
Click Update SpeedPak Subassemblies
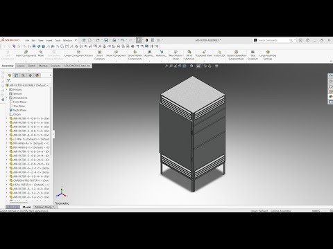[x=236, y=55]
